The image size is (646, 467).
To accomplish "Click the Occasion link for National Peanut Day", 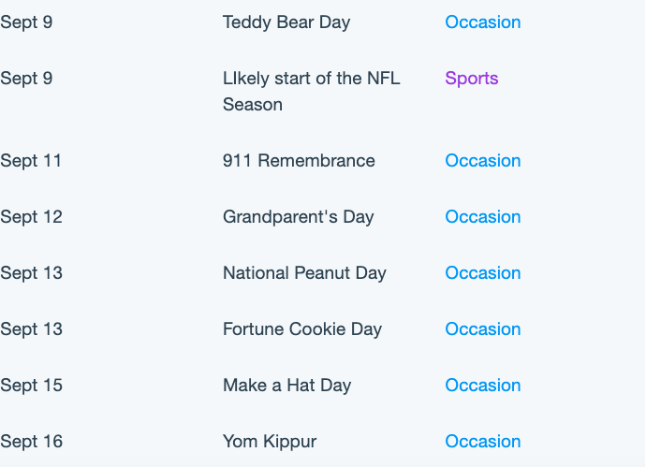I will (482, 272).
